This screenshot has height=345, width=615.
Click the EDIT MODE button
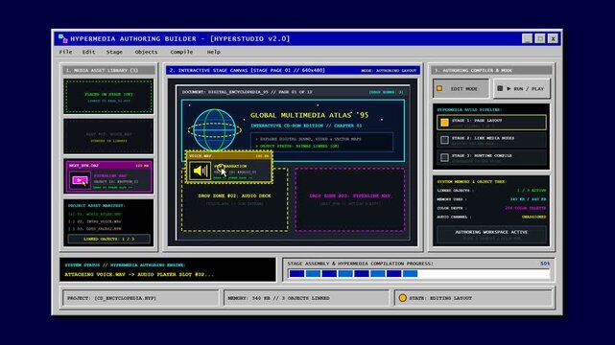click(x=461, y=88)
